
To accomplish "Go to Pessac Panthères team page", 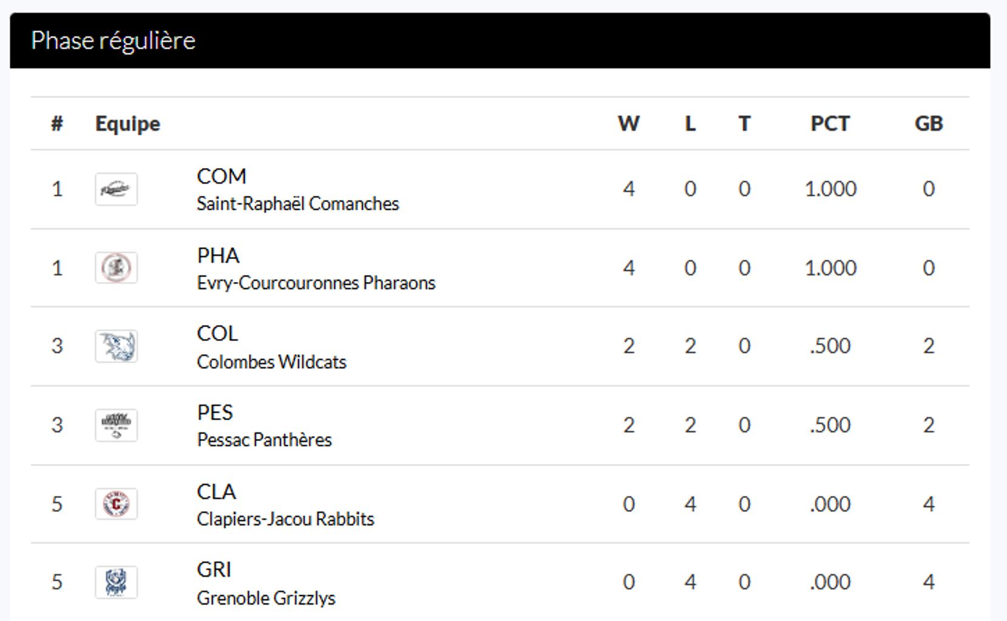I will click(x=264, y=440).
